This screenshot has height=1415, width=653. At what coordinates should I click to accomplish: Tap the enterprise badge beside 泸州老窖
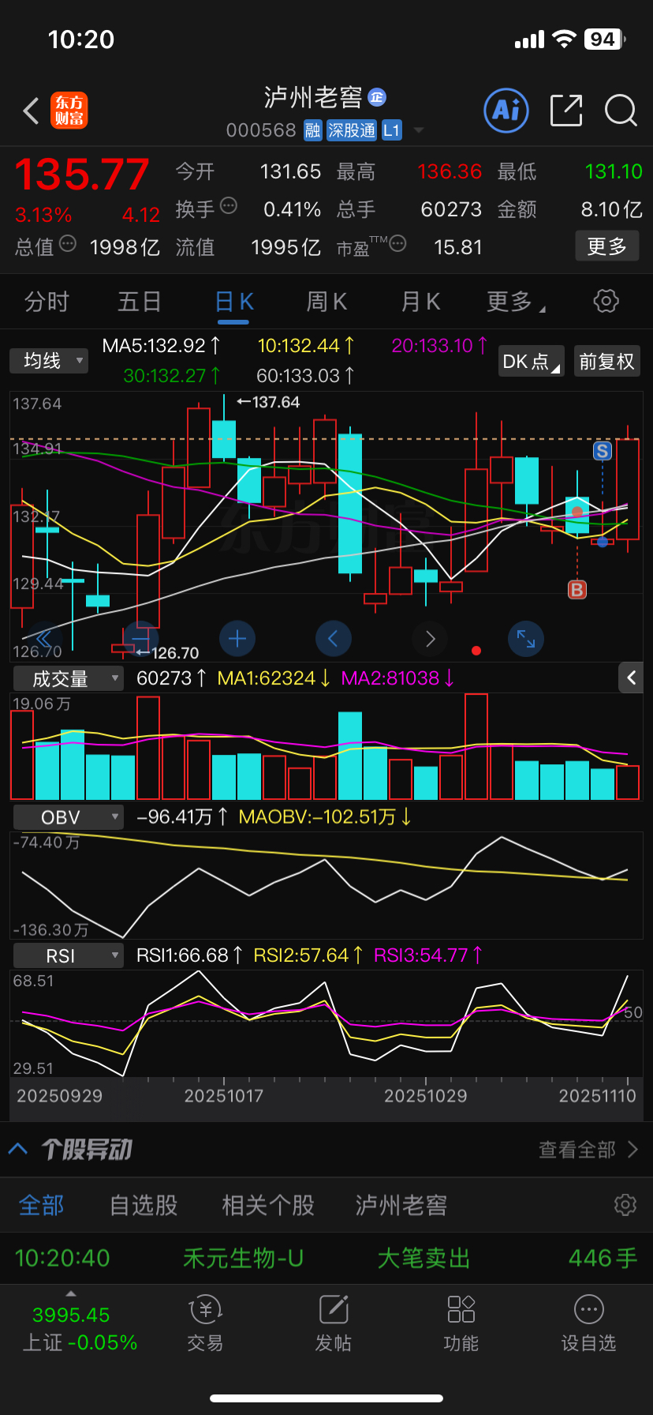click(x=377, y=97)
